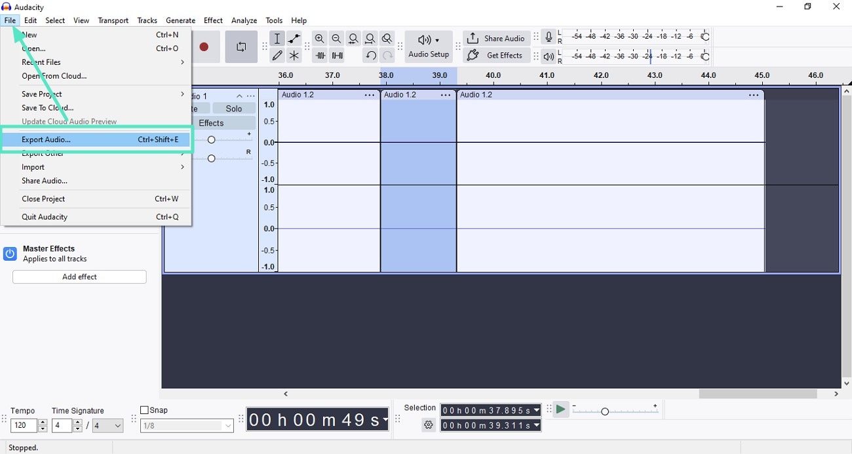
Task: Open the Analyze menu
Action: [244, 20]
